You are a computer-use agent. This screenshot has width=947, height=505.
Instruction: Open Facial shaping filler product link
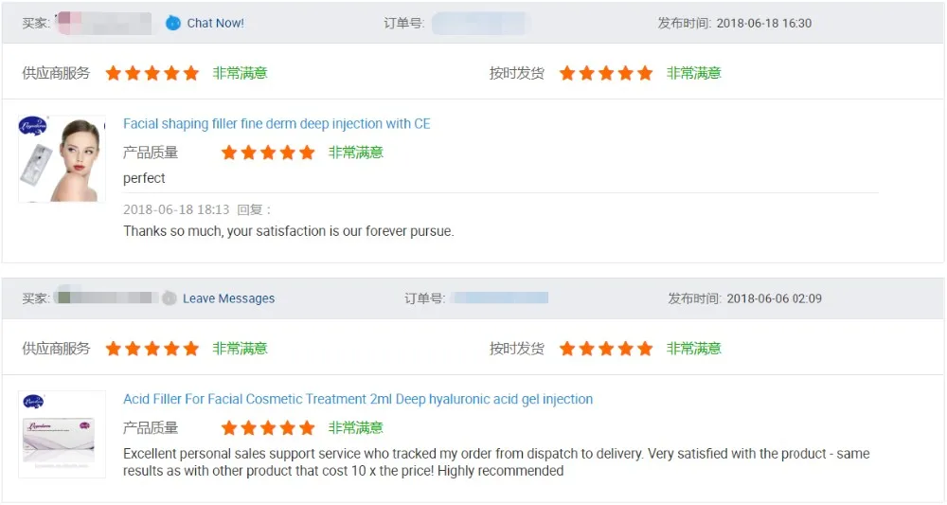pyautogui.click(x=277, y=124)
